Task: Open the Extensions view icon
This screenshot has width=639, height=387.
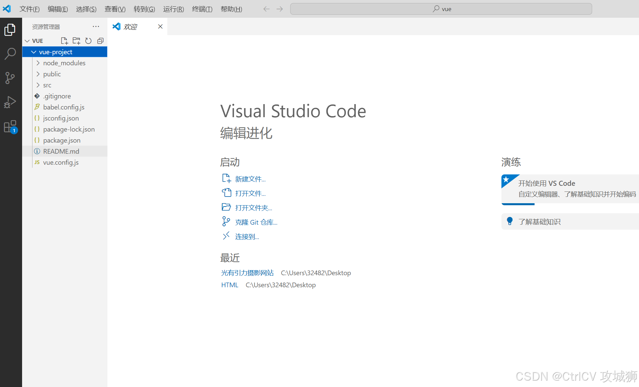Action: [10, 127]
